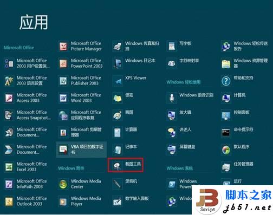This screenshot has height=215, width=273.
Task: Open 任务管理器 Task Manager
Action: 226,167
